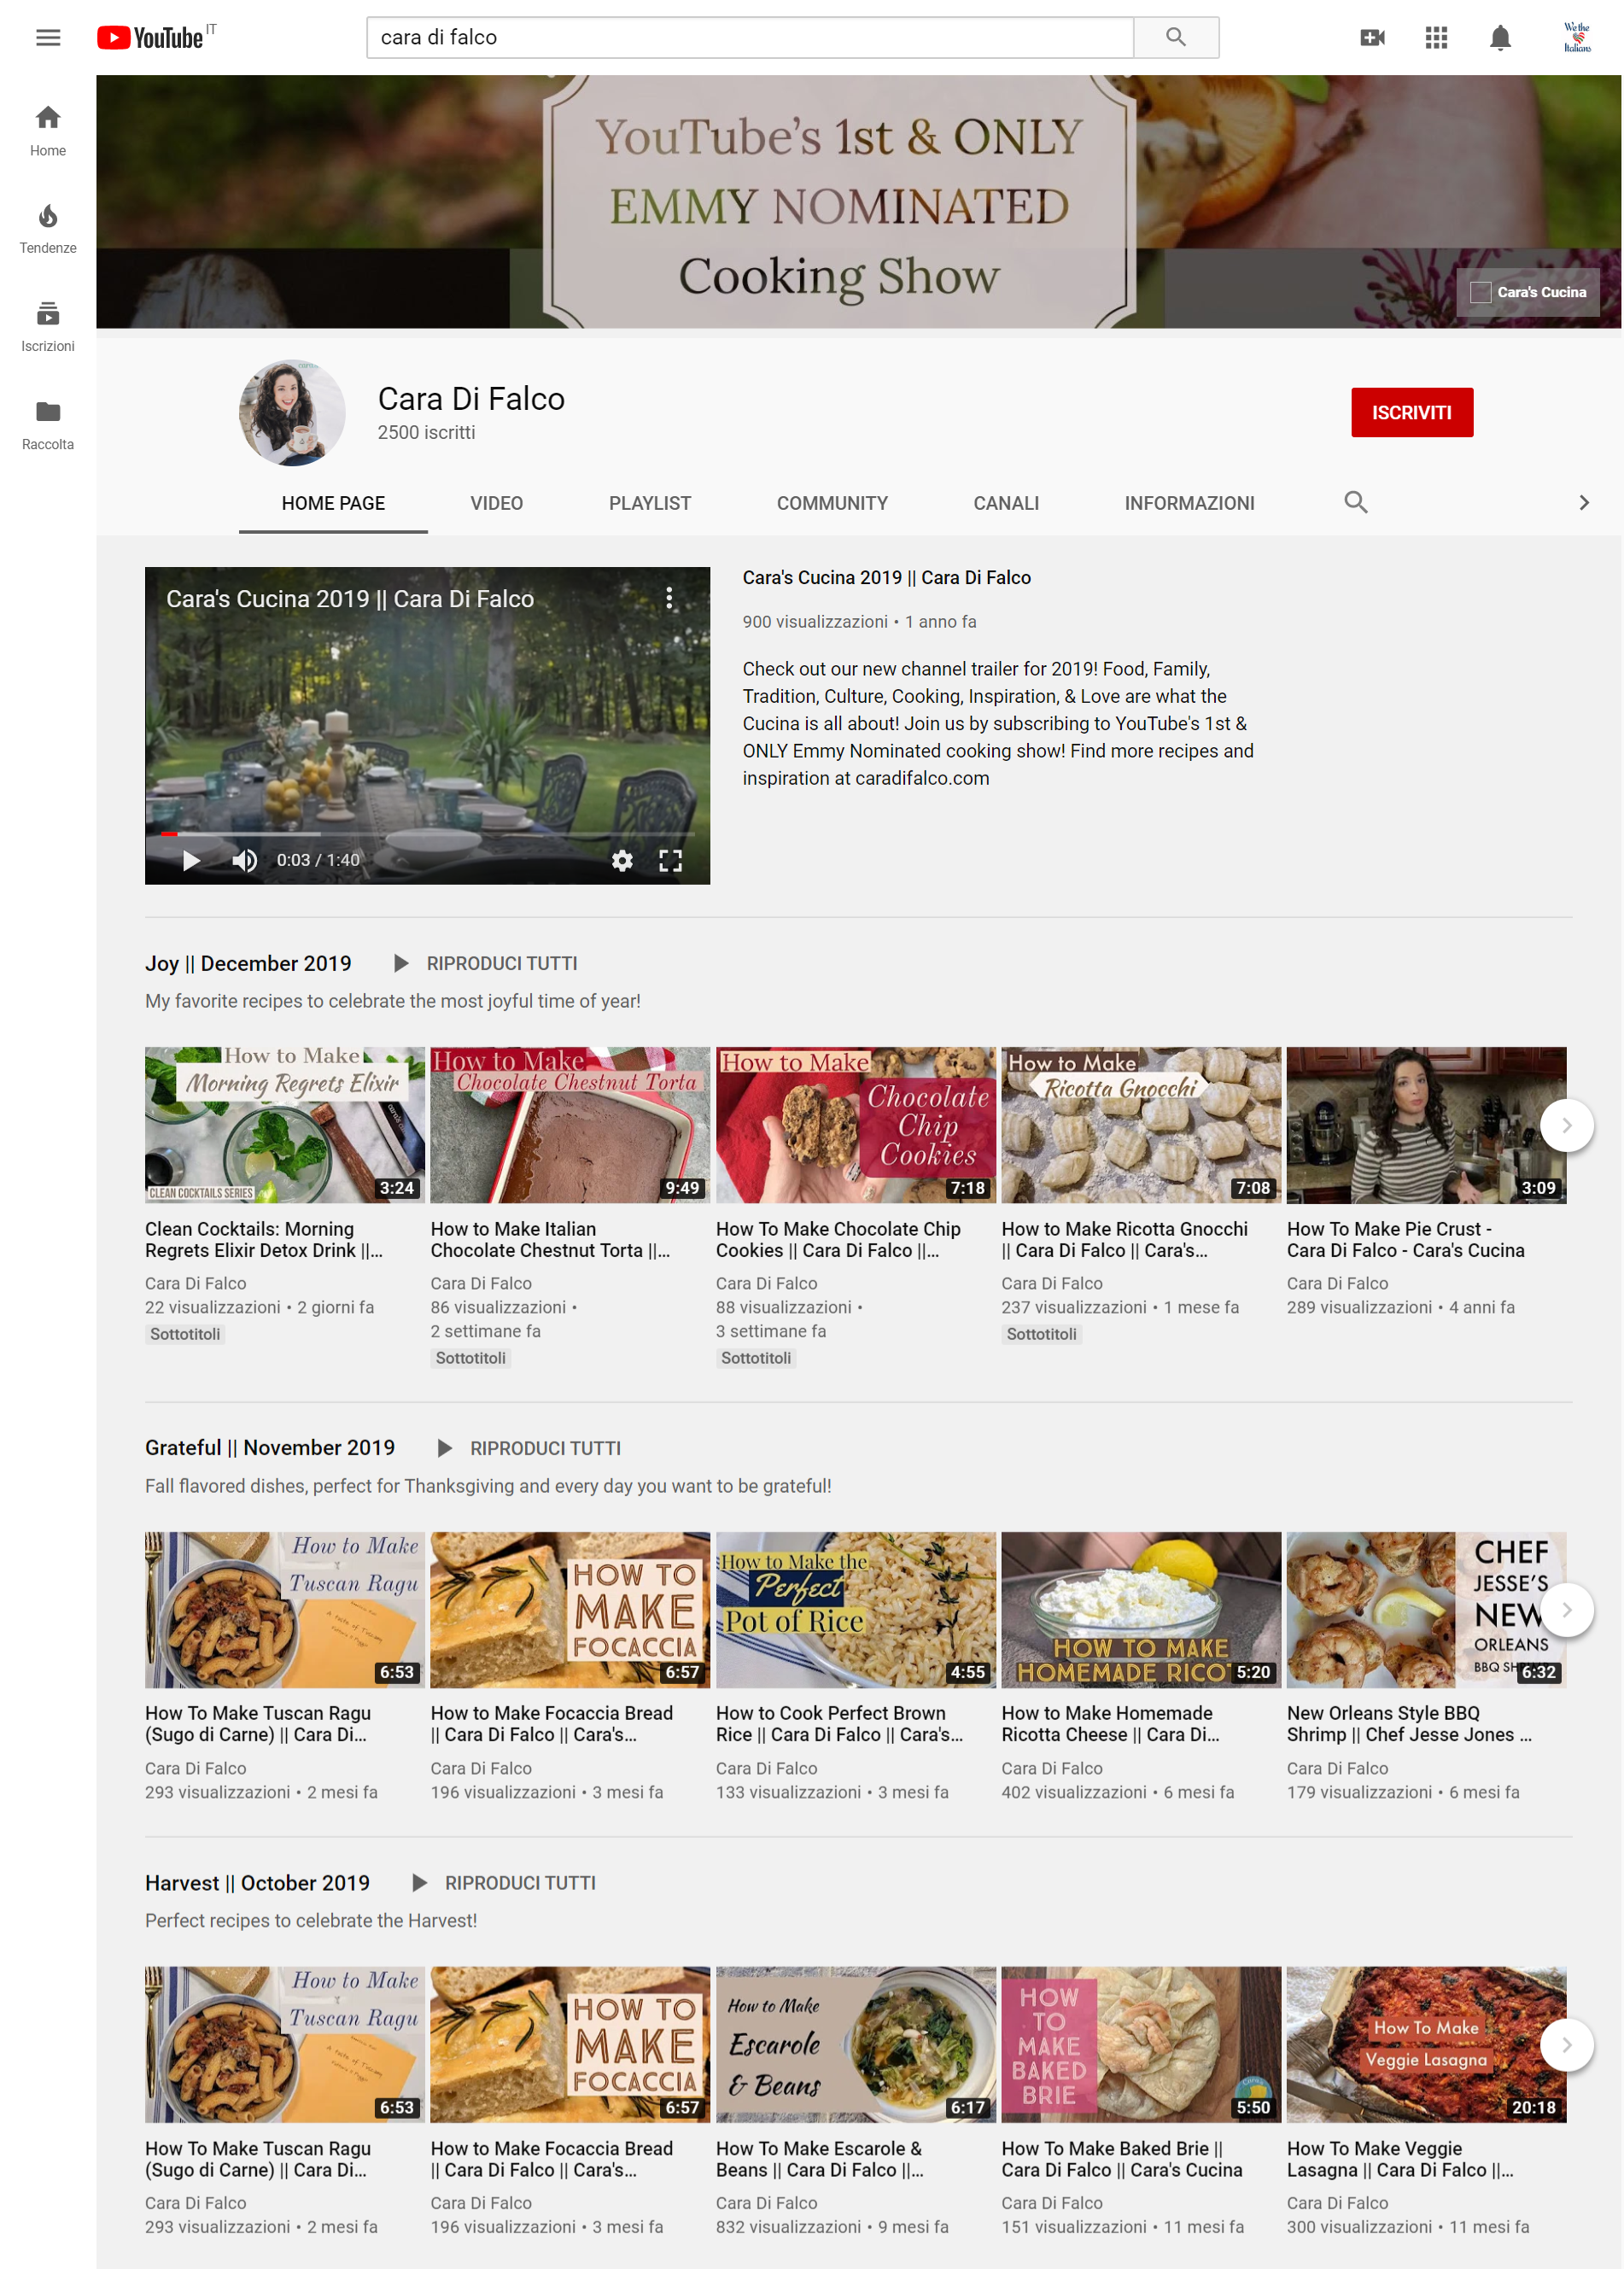
Task: Mute the trailer video volume
Action: click(x=245, y=860)
